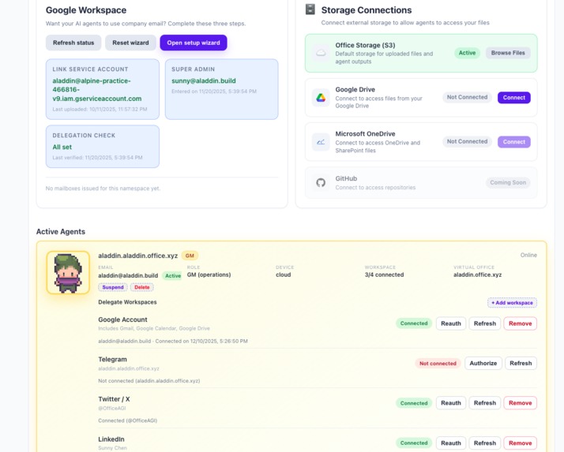
Task: Click OneDrive Not Connected status
Action: 467,141
